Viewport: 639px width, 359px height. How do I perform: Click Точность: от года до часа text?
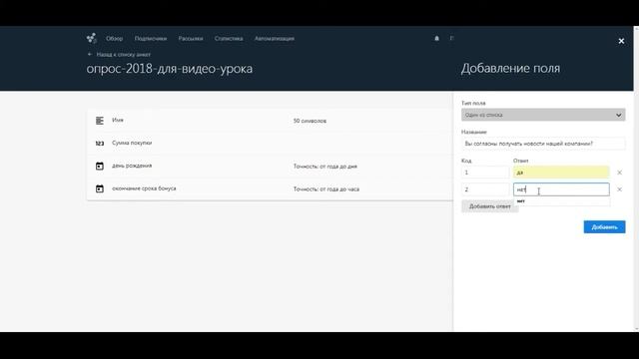(326, 189)
